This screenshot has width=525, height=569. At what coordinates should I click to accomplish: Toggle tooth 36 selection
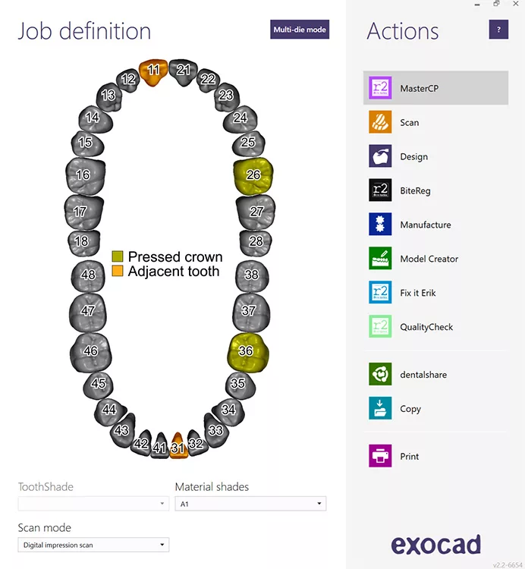(246, 351)
